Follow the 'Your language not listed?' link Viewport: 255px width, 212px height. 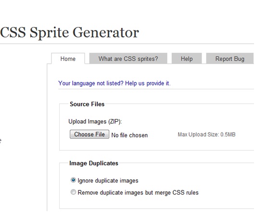pyautogui.click(x=115, y=83)
